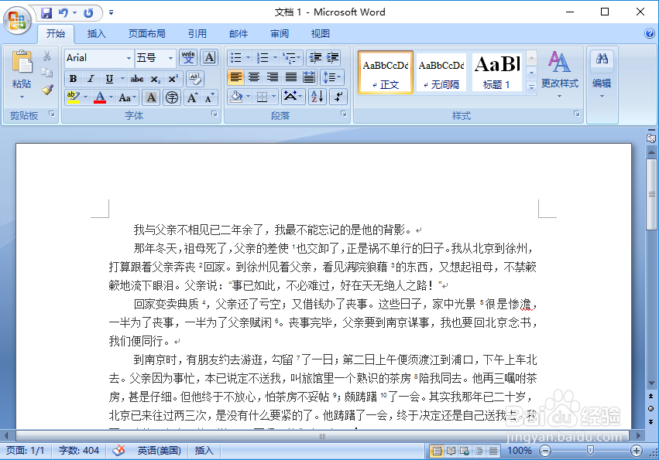Clear all formatting with the eraser icon
The image size is (659, 460).
[194, 78]
